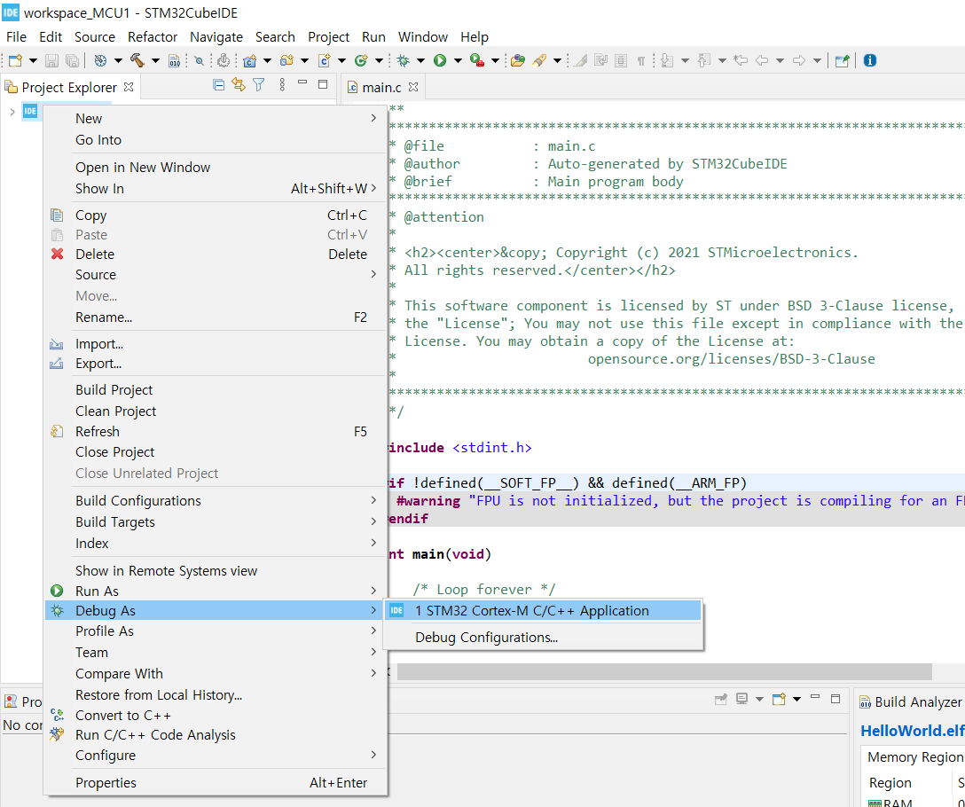Select Import... in context menu
The height and width of the screenshot is (807, 965).
tap(216, 343)
